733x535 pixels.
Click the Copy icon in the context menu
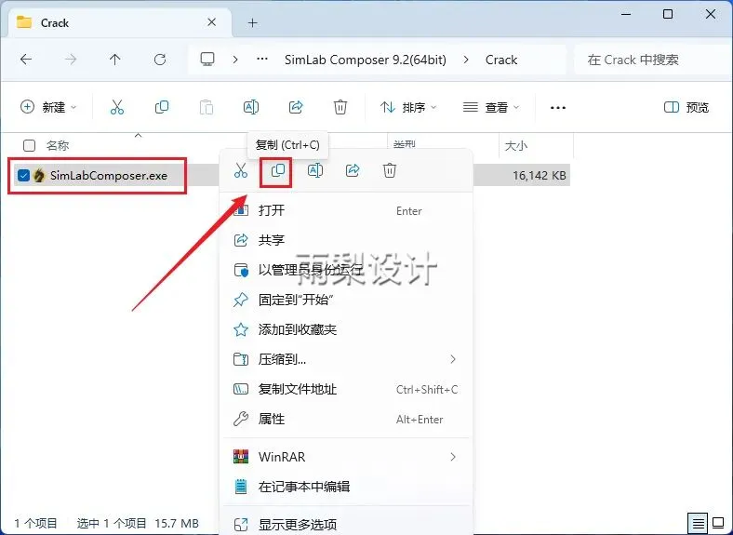coord(278,170)
